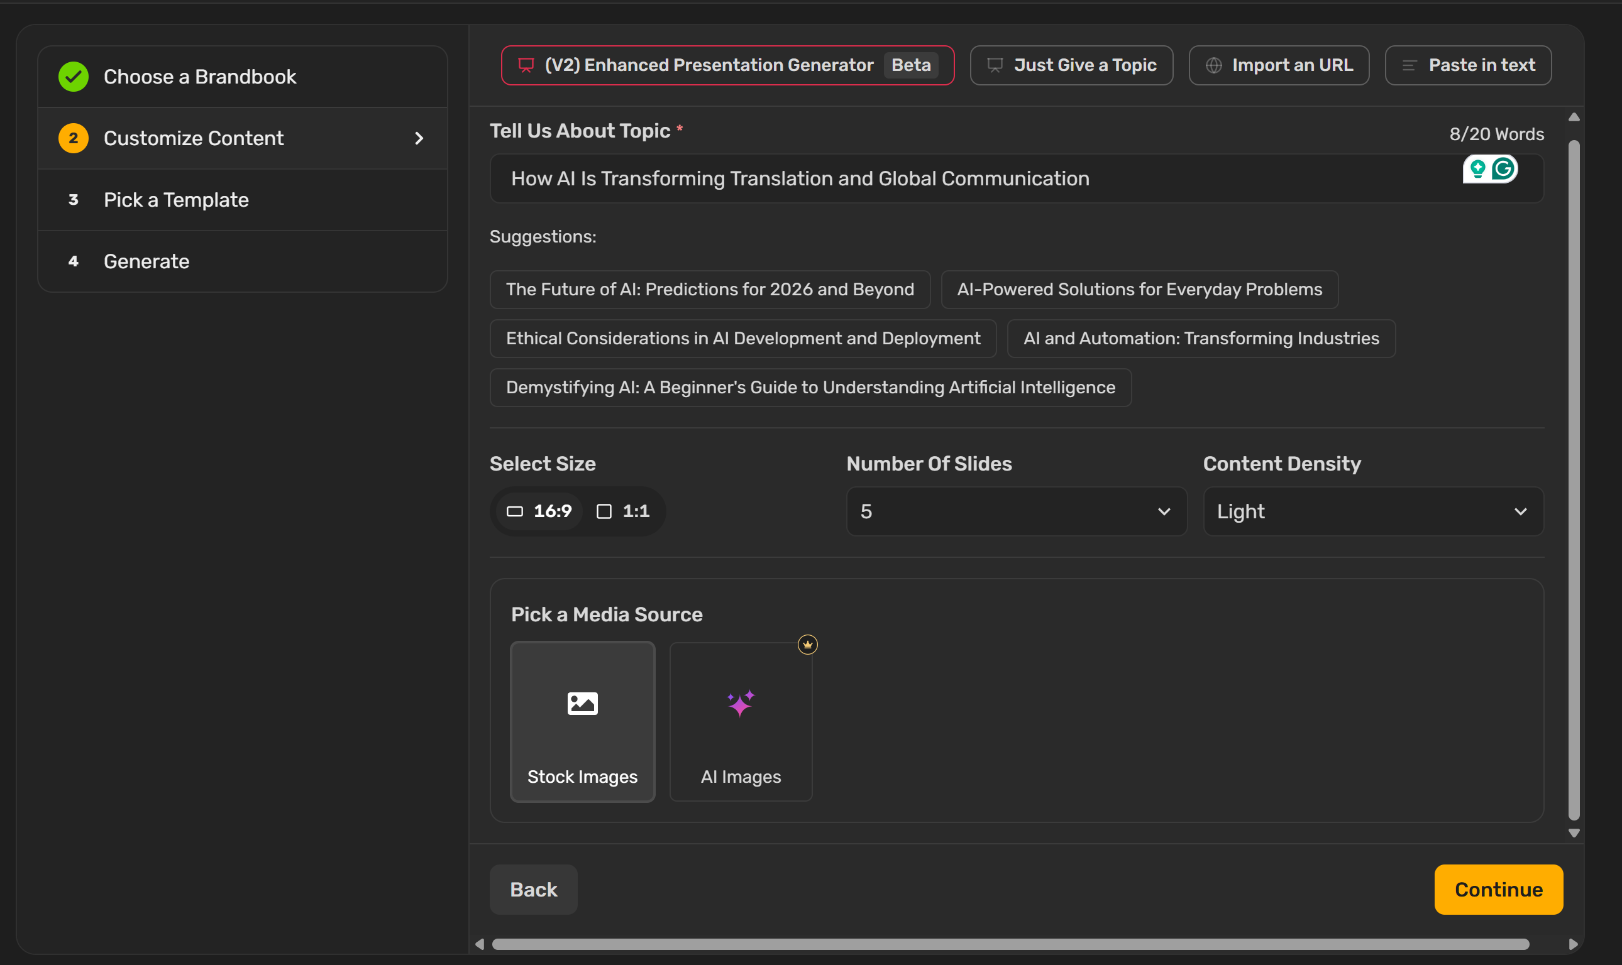The width and height of the screenshot is (1622, 965).
Task: Click the Stock Images picture icon
Action: [x=582, y=704]
